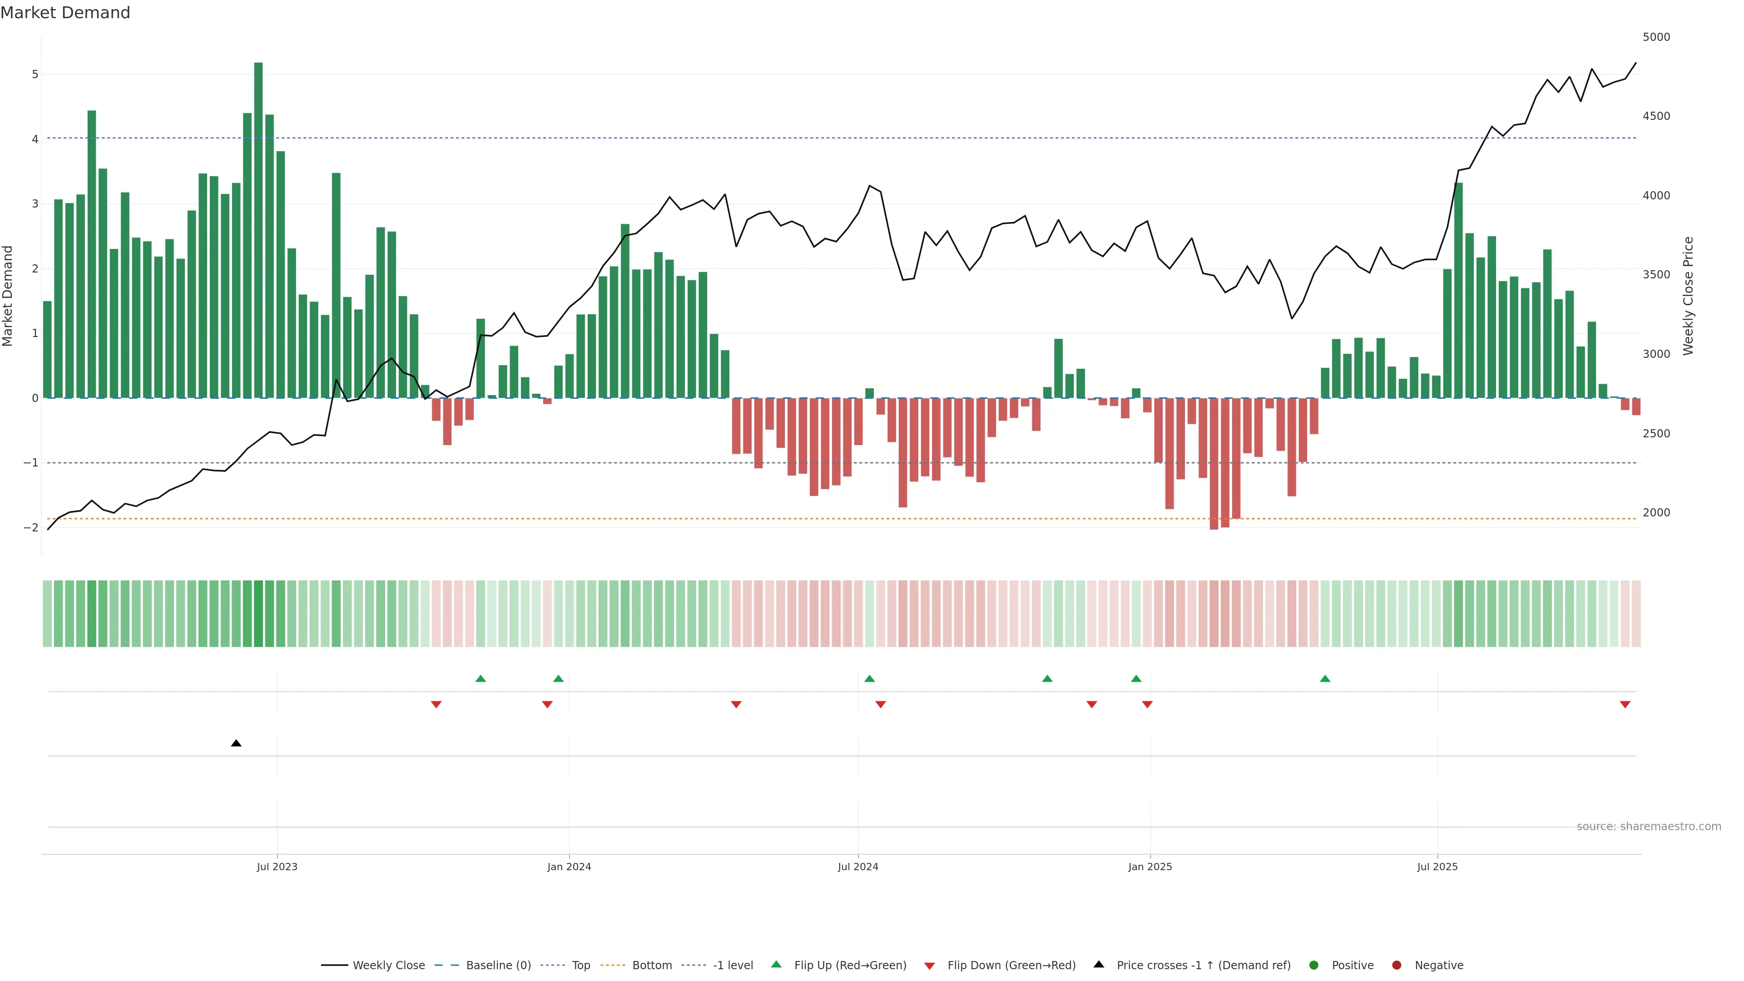Click the 5000 right-axis tick label
The width and height of the screenshot is (1744, 981).
[x=1656, y=37]
